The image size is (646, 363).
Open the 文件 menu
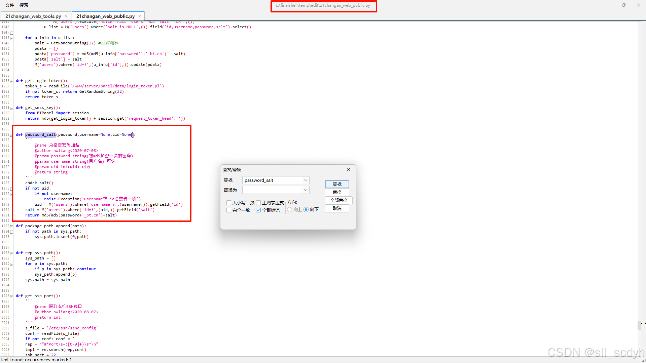point(10,5)
